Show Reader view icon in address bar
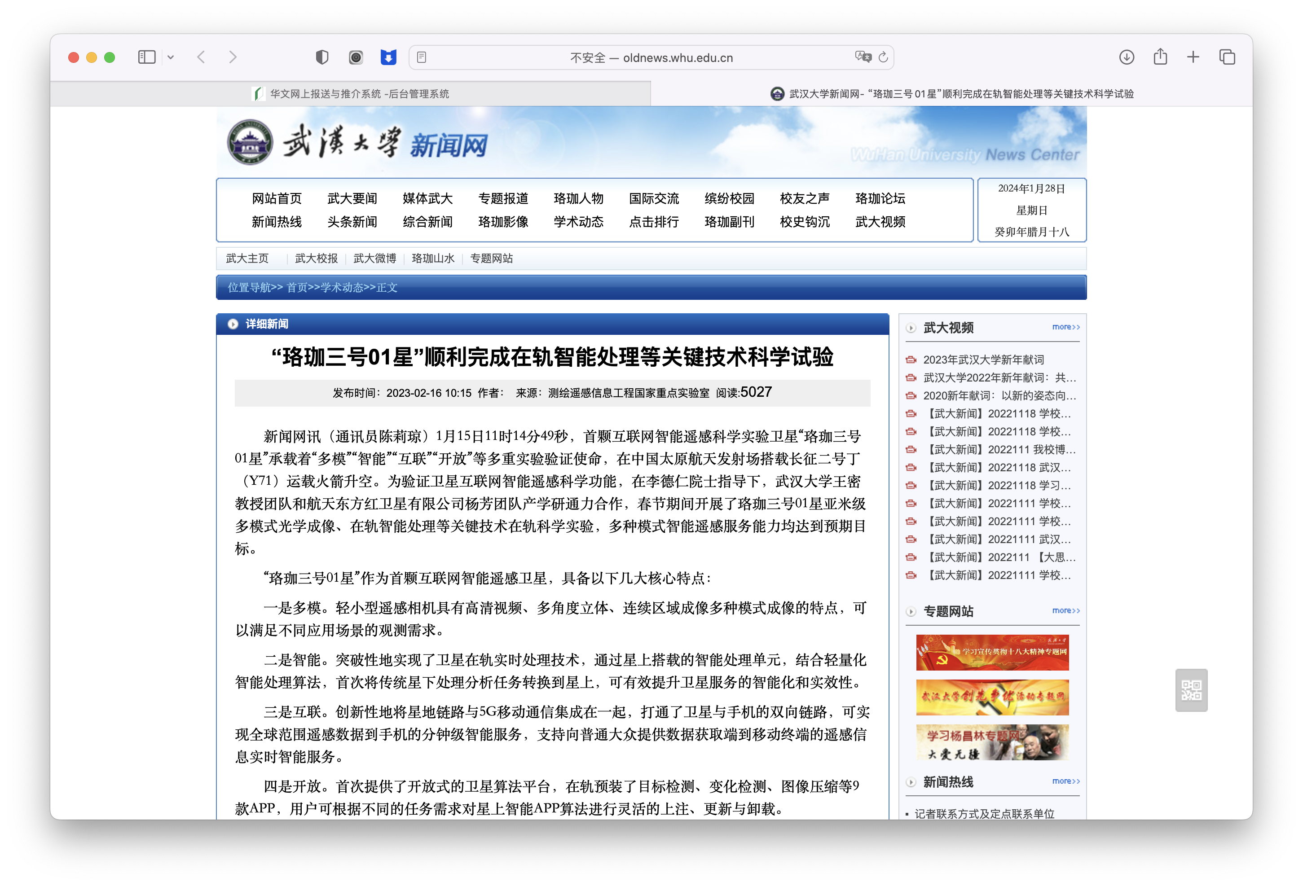 (422, 57)
